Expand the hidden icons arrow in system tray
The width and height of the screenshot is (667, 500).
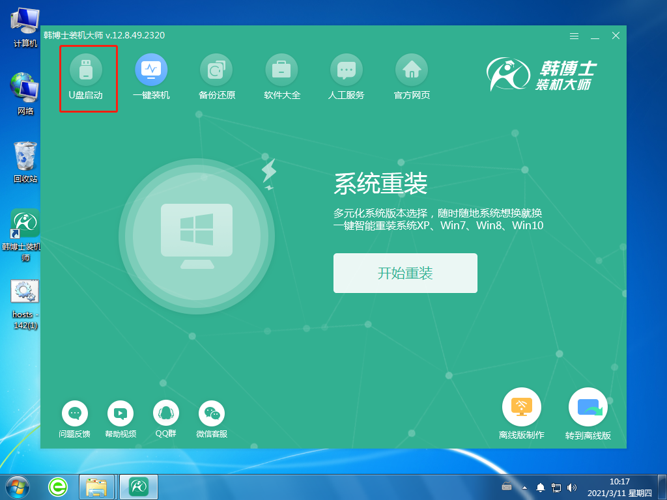(525, 486)
